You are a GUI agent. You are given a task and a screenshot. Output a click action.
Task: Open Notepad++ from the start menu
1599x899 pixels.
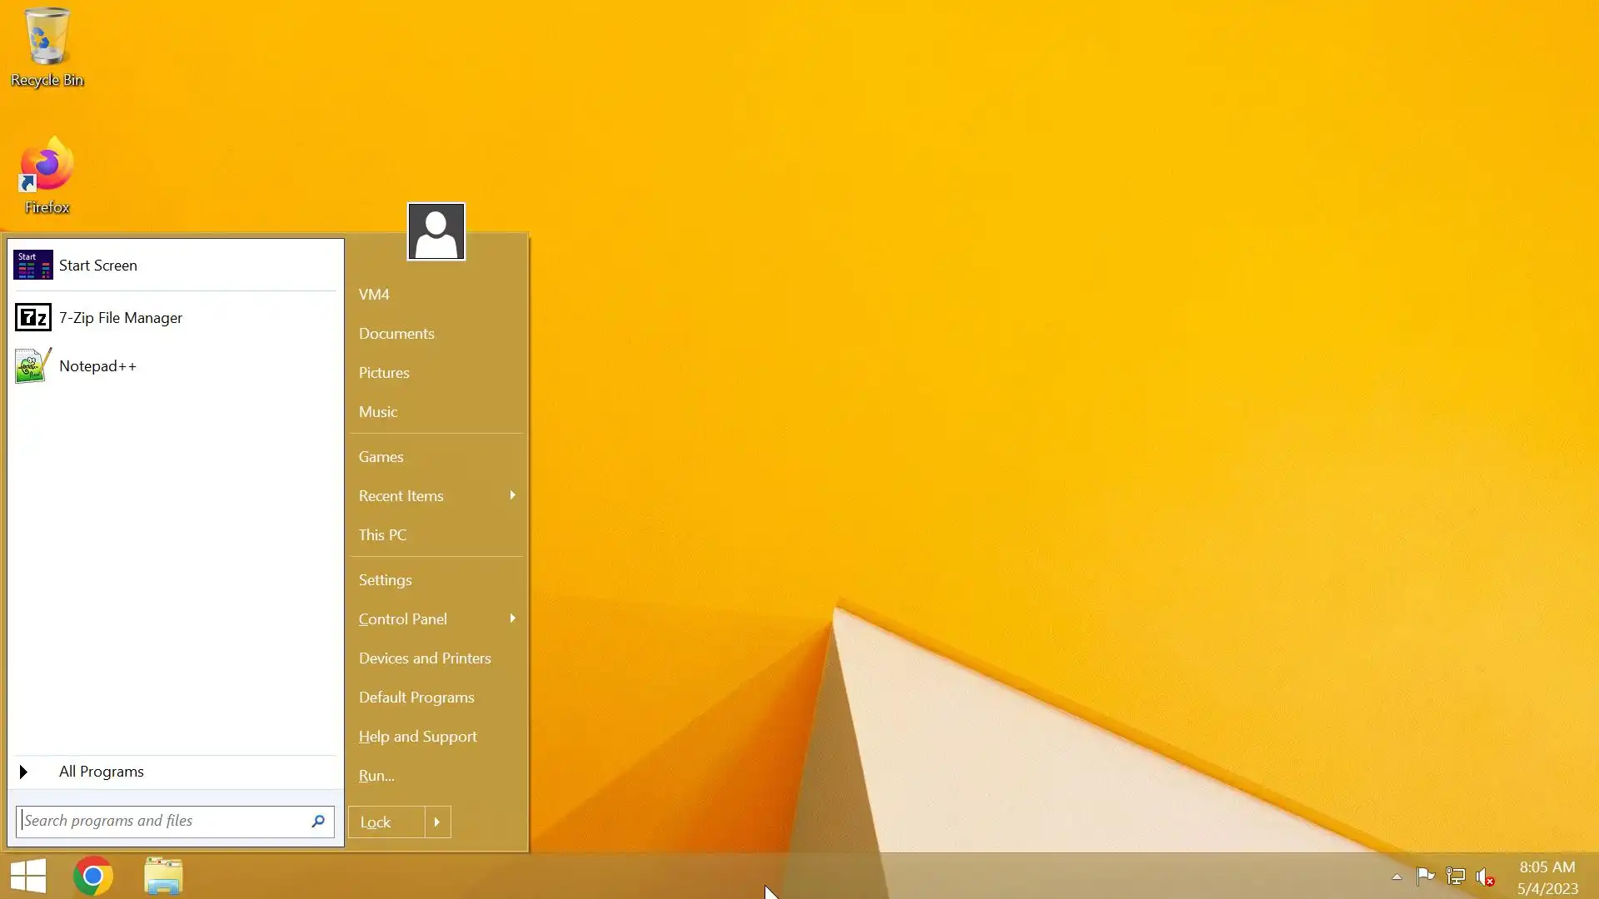pos(97,366)
